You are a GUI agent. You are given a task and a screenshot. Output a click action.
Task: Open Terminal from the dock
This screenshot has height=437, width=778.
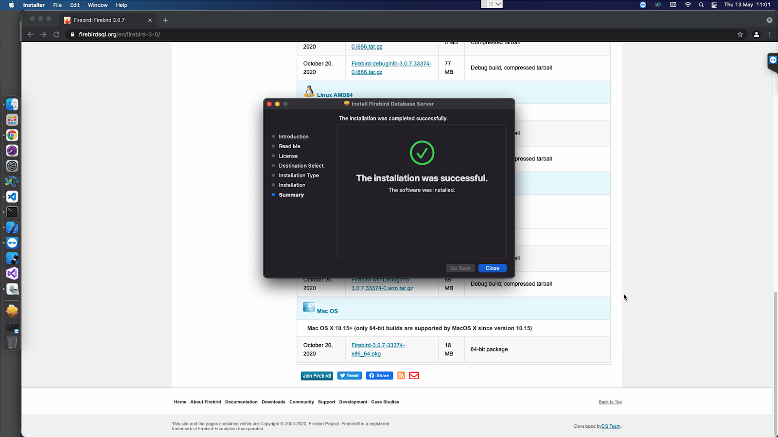click(x=12, y=212)
